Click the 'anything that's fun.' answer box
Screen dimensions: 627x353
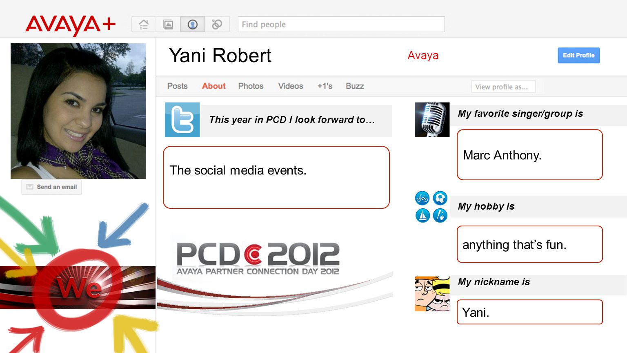point(530,244)
